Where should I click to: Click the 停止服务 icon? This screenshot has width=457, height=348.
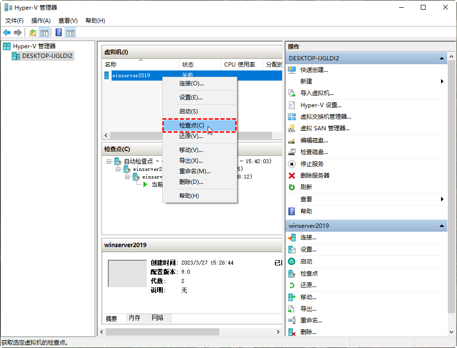coord(292,164)
